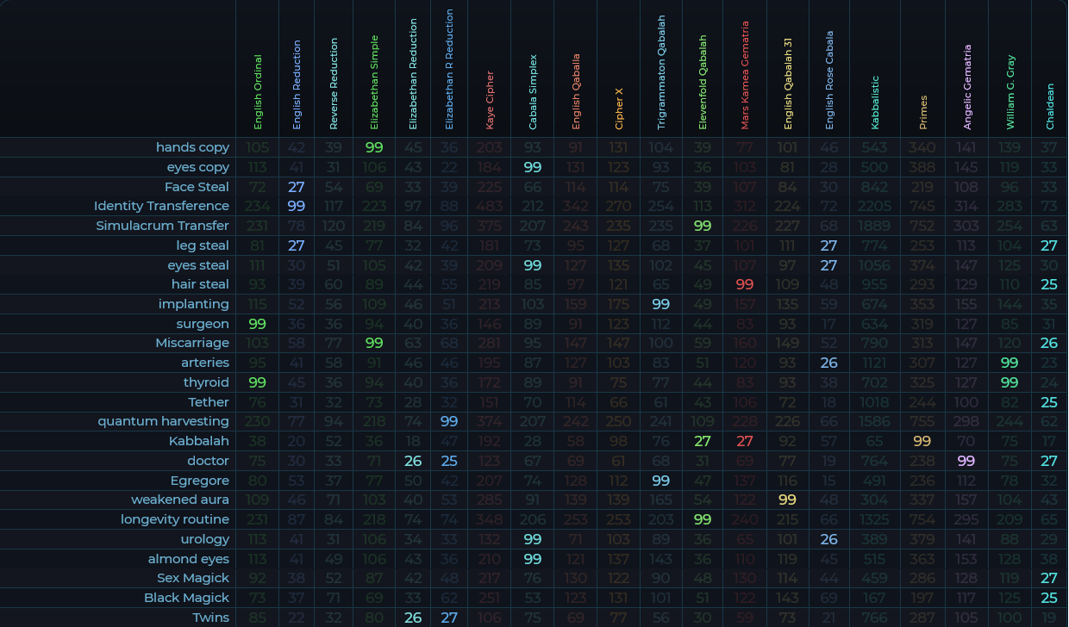This screenshot has width=1069, height=627.
Task: Click the highlighted 99 in the Kabbalah row
Action: [922, 441]
